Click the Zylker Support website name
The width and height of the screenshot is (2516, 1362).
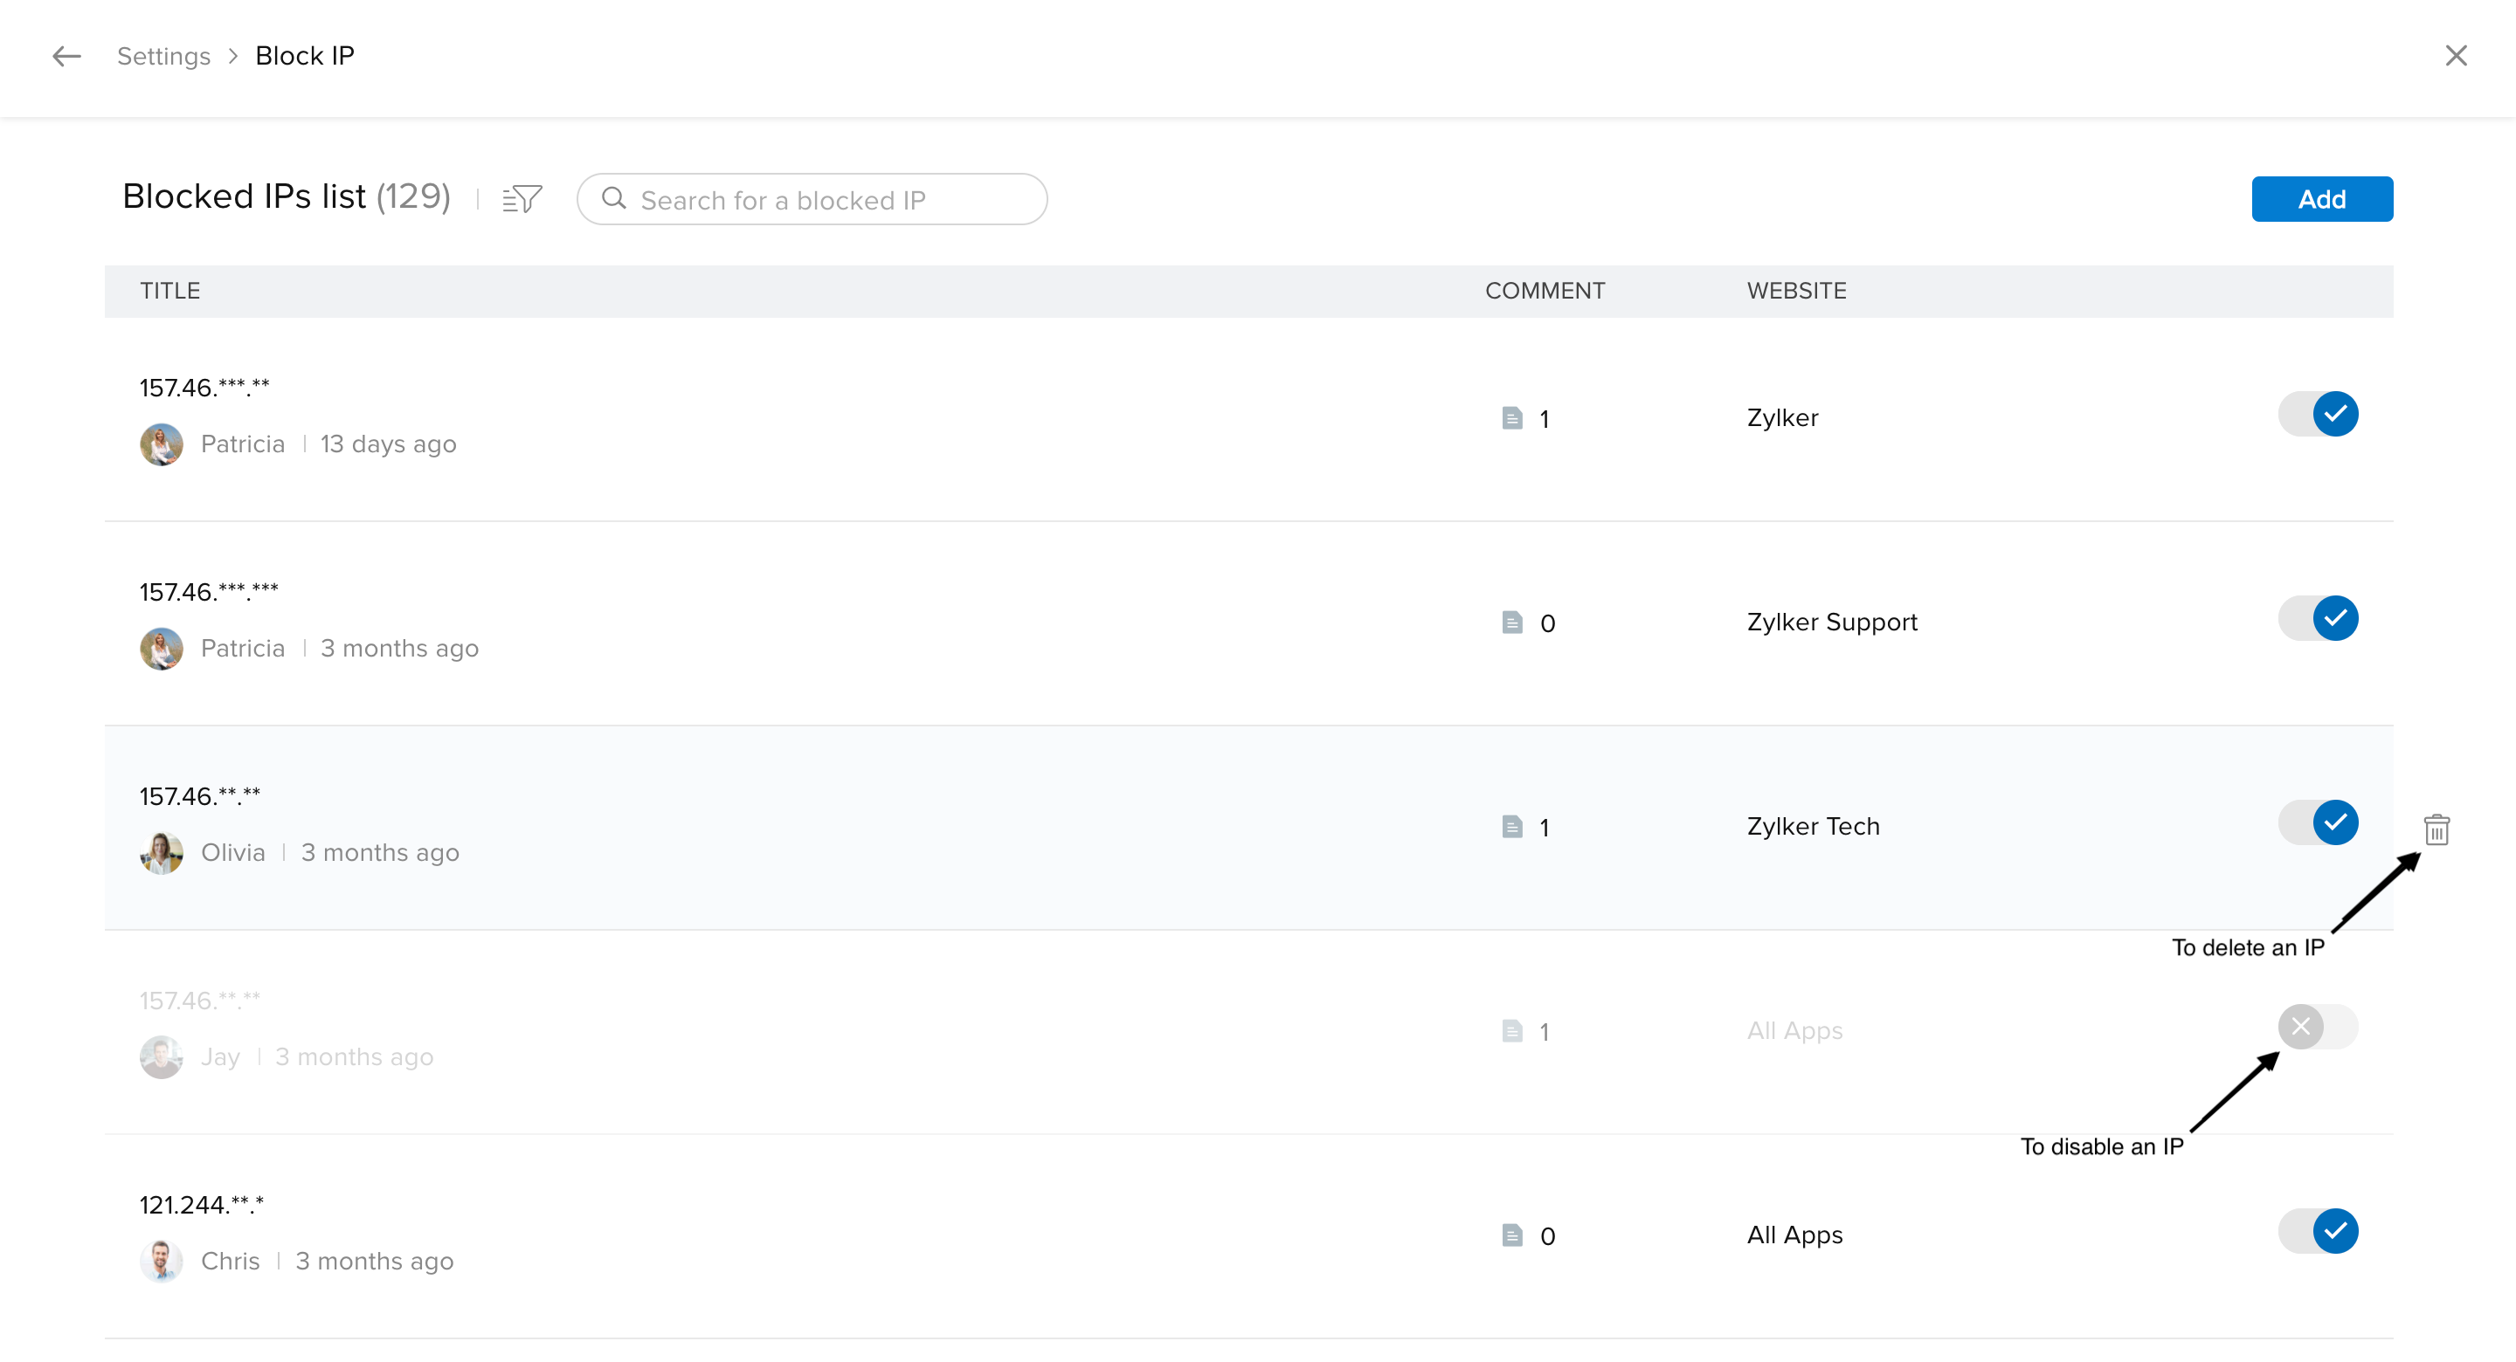[1831, 622]
